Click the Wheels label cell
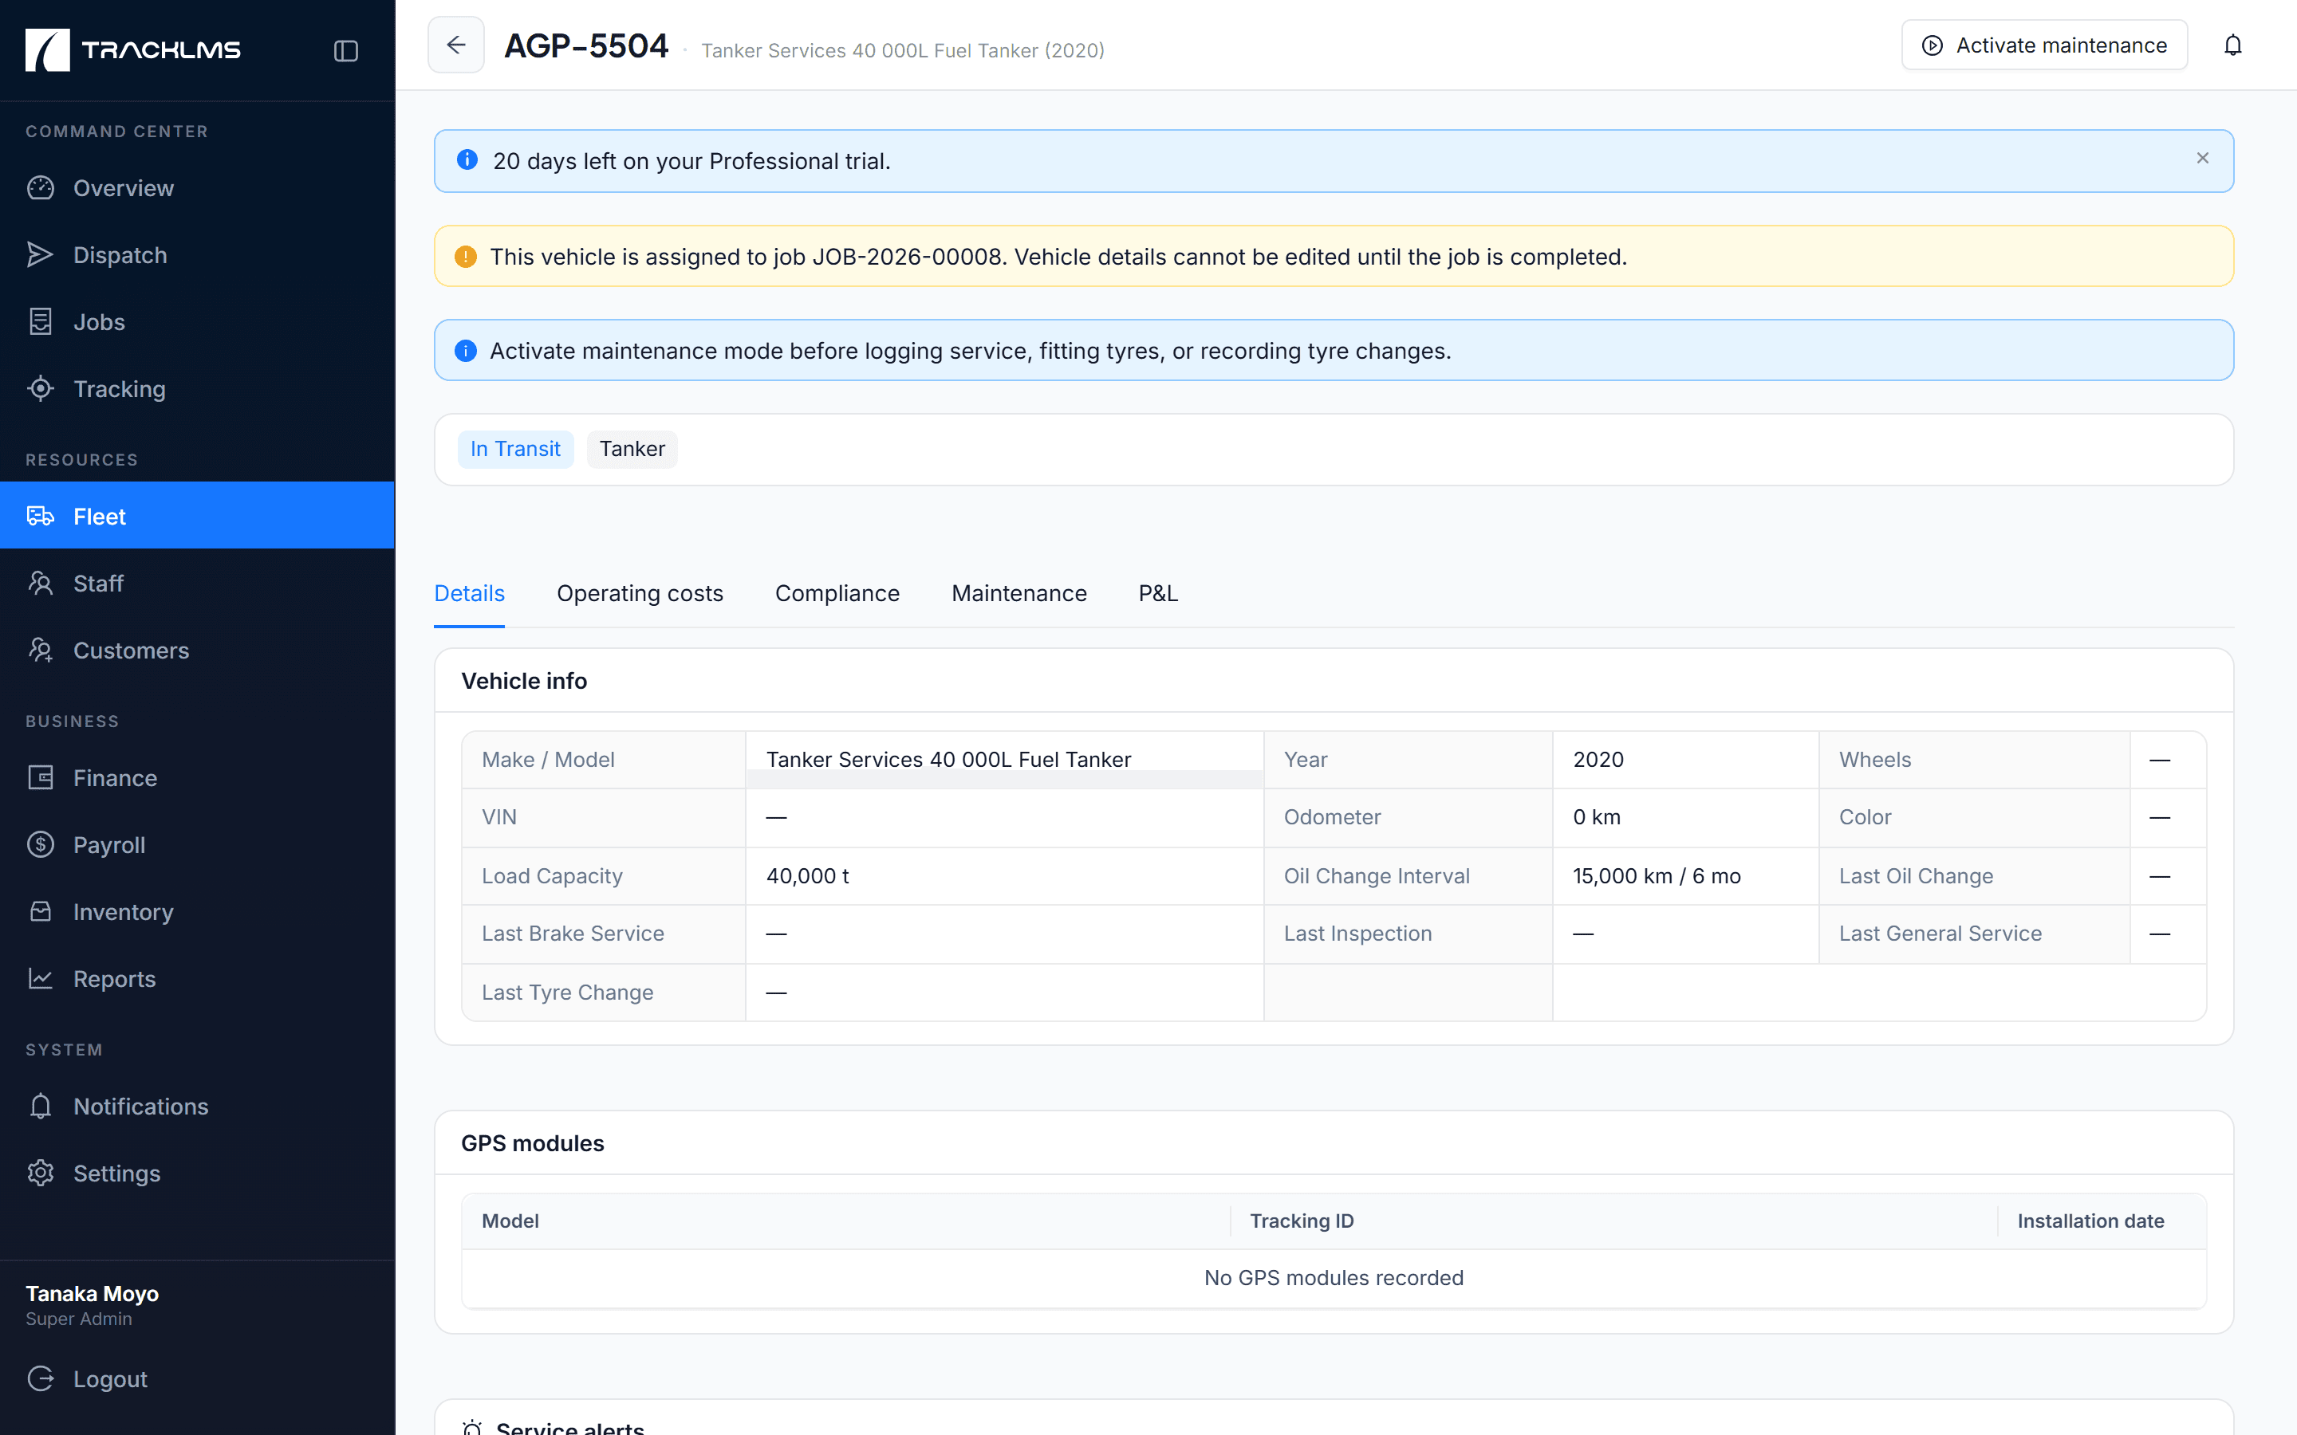2297x1435 pixels. point(1974,759)
